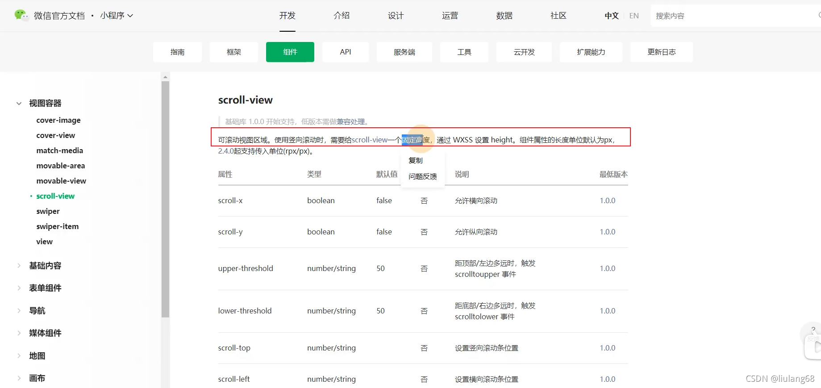Click the scroll-y property name

(x=230, y=232)
